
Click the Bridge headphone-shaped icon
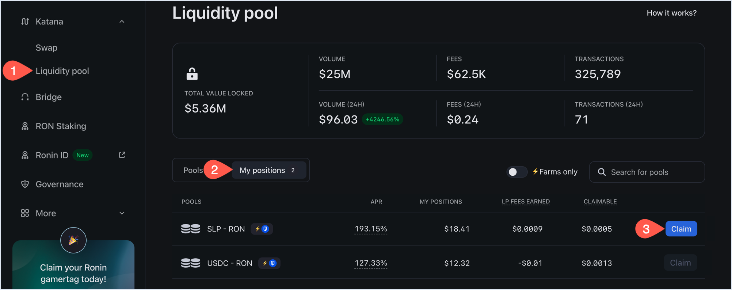click(x=25, y=97)
